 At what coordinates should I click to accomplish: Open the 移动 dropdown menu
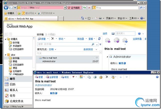coord(62,39)
